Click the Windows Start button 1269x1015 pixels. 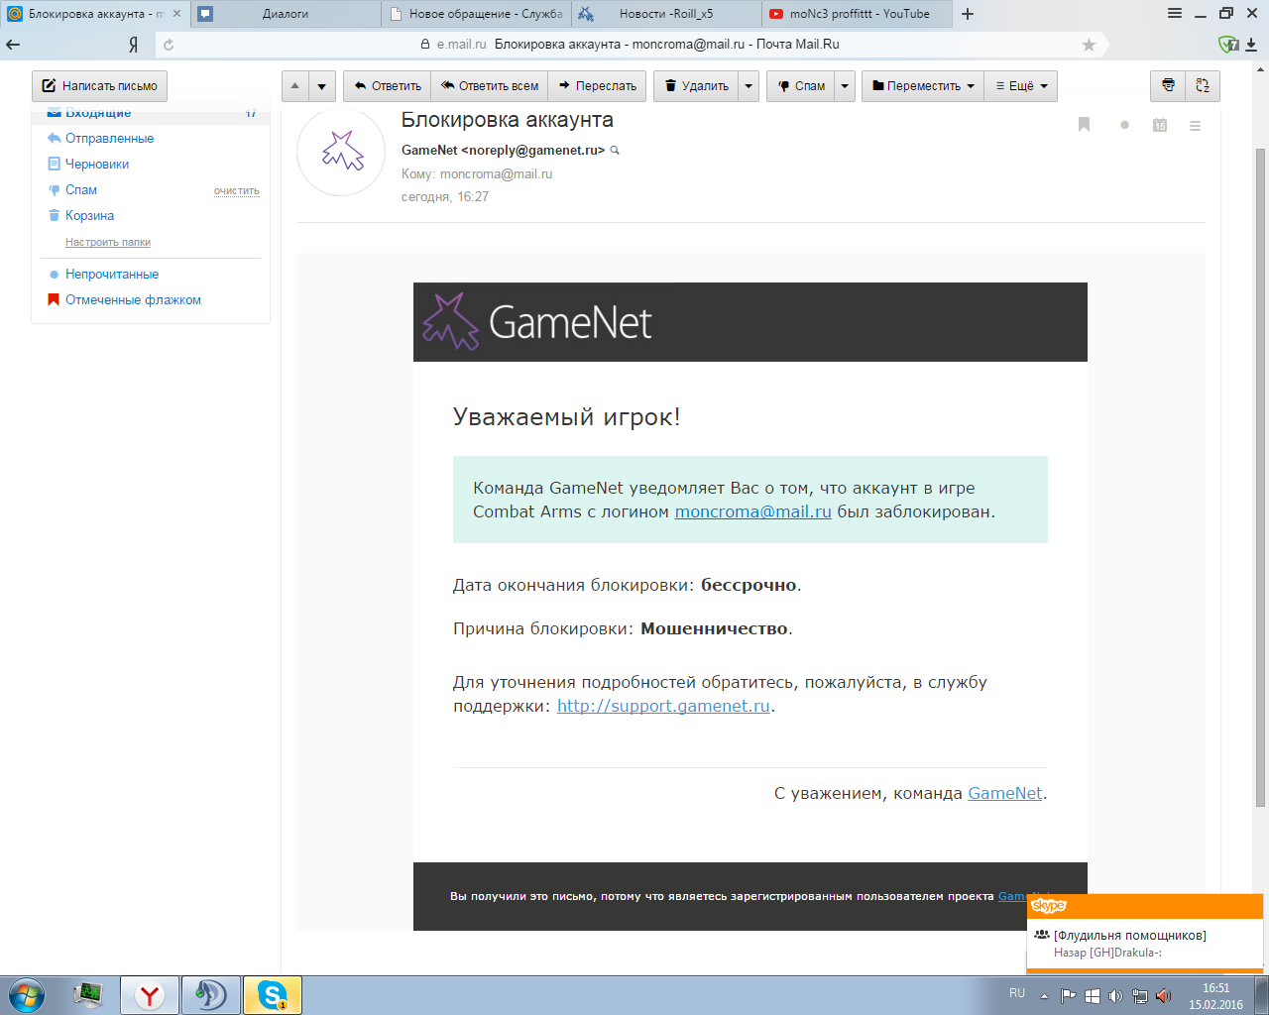coord(26,995)
